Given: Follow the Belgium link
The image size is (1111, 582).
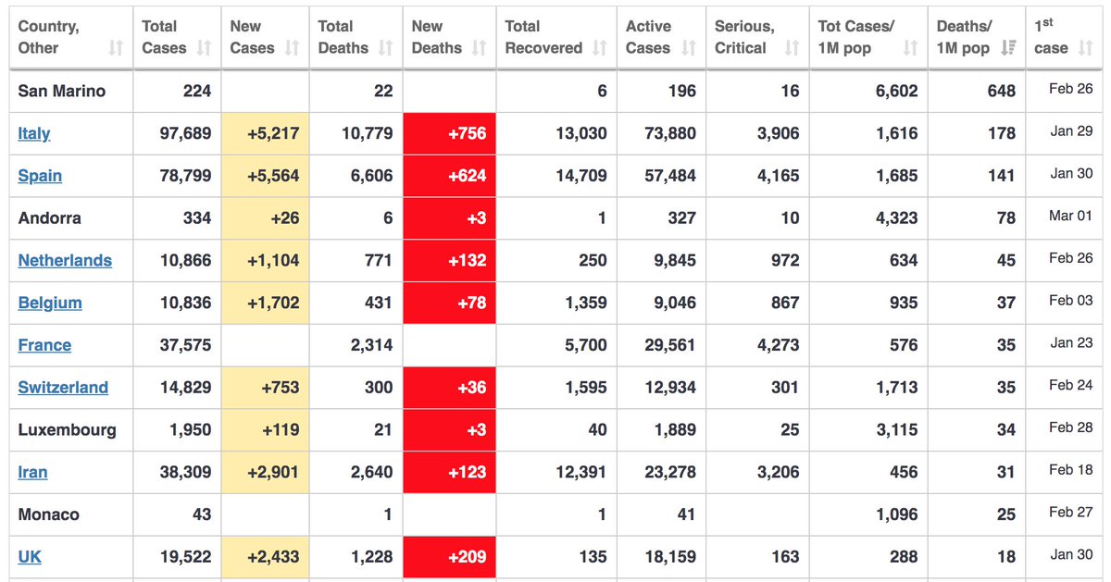Looking at the screenshot, I should [x=50, y=303].
